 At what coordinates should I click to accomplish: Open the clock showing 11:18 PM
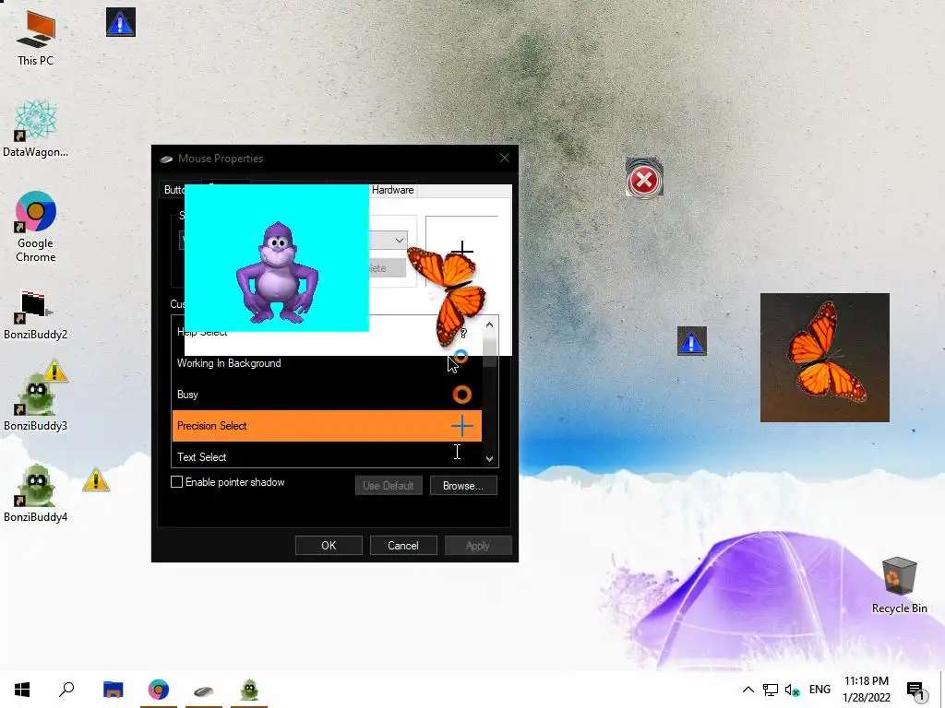(x=867, y=690)
